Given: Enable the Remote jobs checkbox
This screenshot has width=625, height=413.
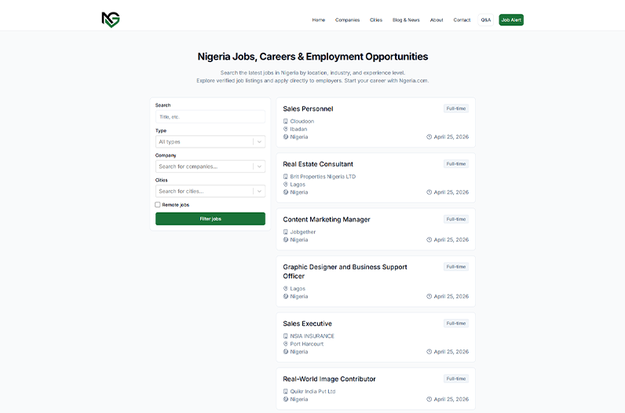Looking at the screenshot, I should 158,205.
